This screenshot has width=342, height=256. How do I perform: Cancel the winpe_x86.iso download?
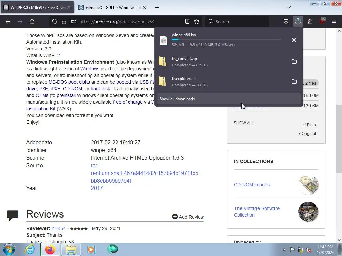(294, 40)
